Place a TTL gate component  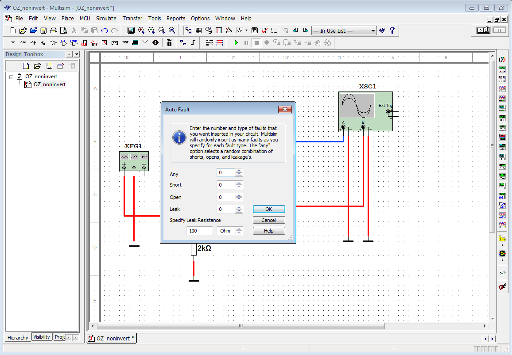coord(64,42)
